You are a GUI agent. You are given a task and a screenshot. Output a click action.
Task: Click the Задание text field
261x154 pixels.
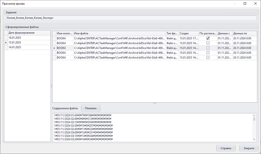(x=131, y=18)
